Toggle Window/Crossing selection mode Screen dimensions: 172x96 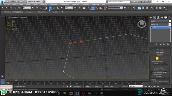(x=45, y=8)
